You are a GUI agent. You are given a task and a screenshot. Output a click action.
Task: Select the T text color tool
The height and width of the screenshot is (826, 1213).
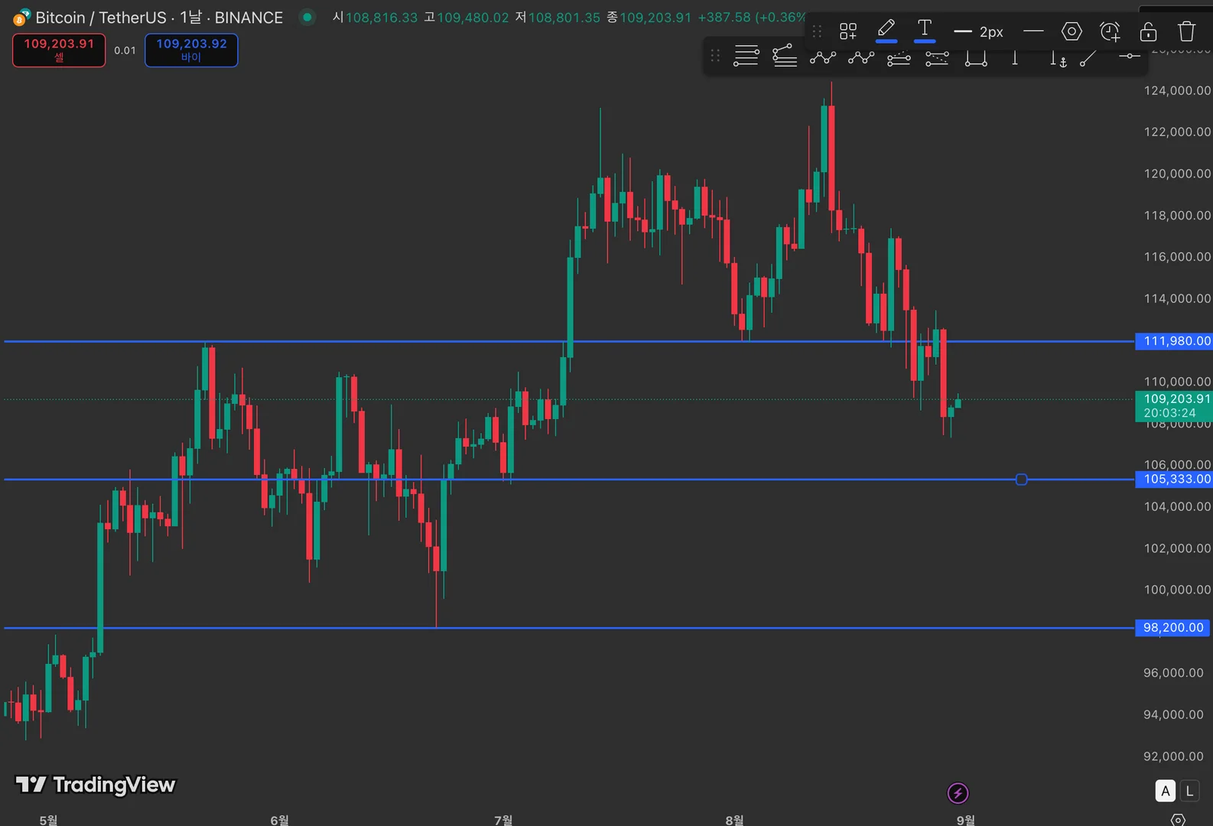[924, 31]
